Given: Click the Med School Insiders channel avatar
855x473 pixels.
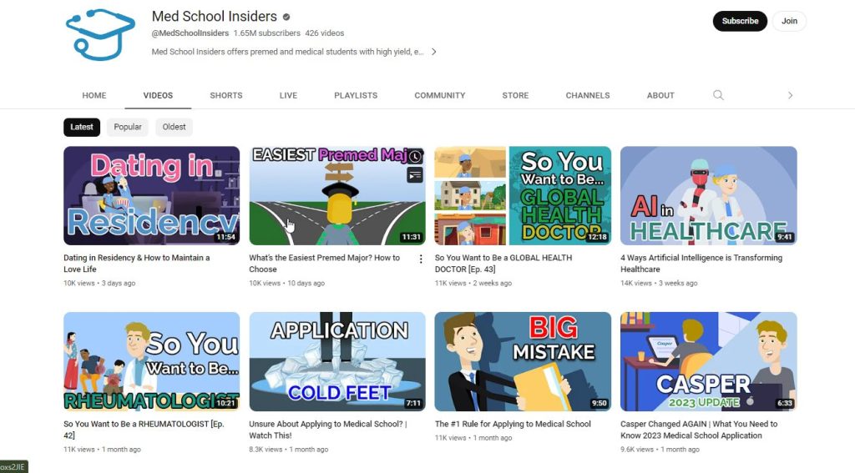Looking at the screenshot, I should [x=100, y=33].
